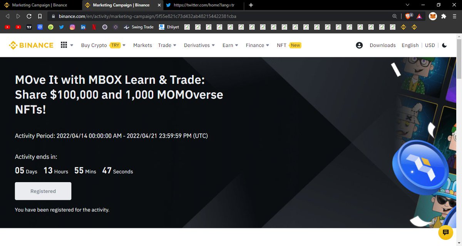Open the TradingView bookmark

tap(29, 27)
